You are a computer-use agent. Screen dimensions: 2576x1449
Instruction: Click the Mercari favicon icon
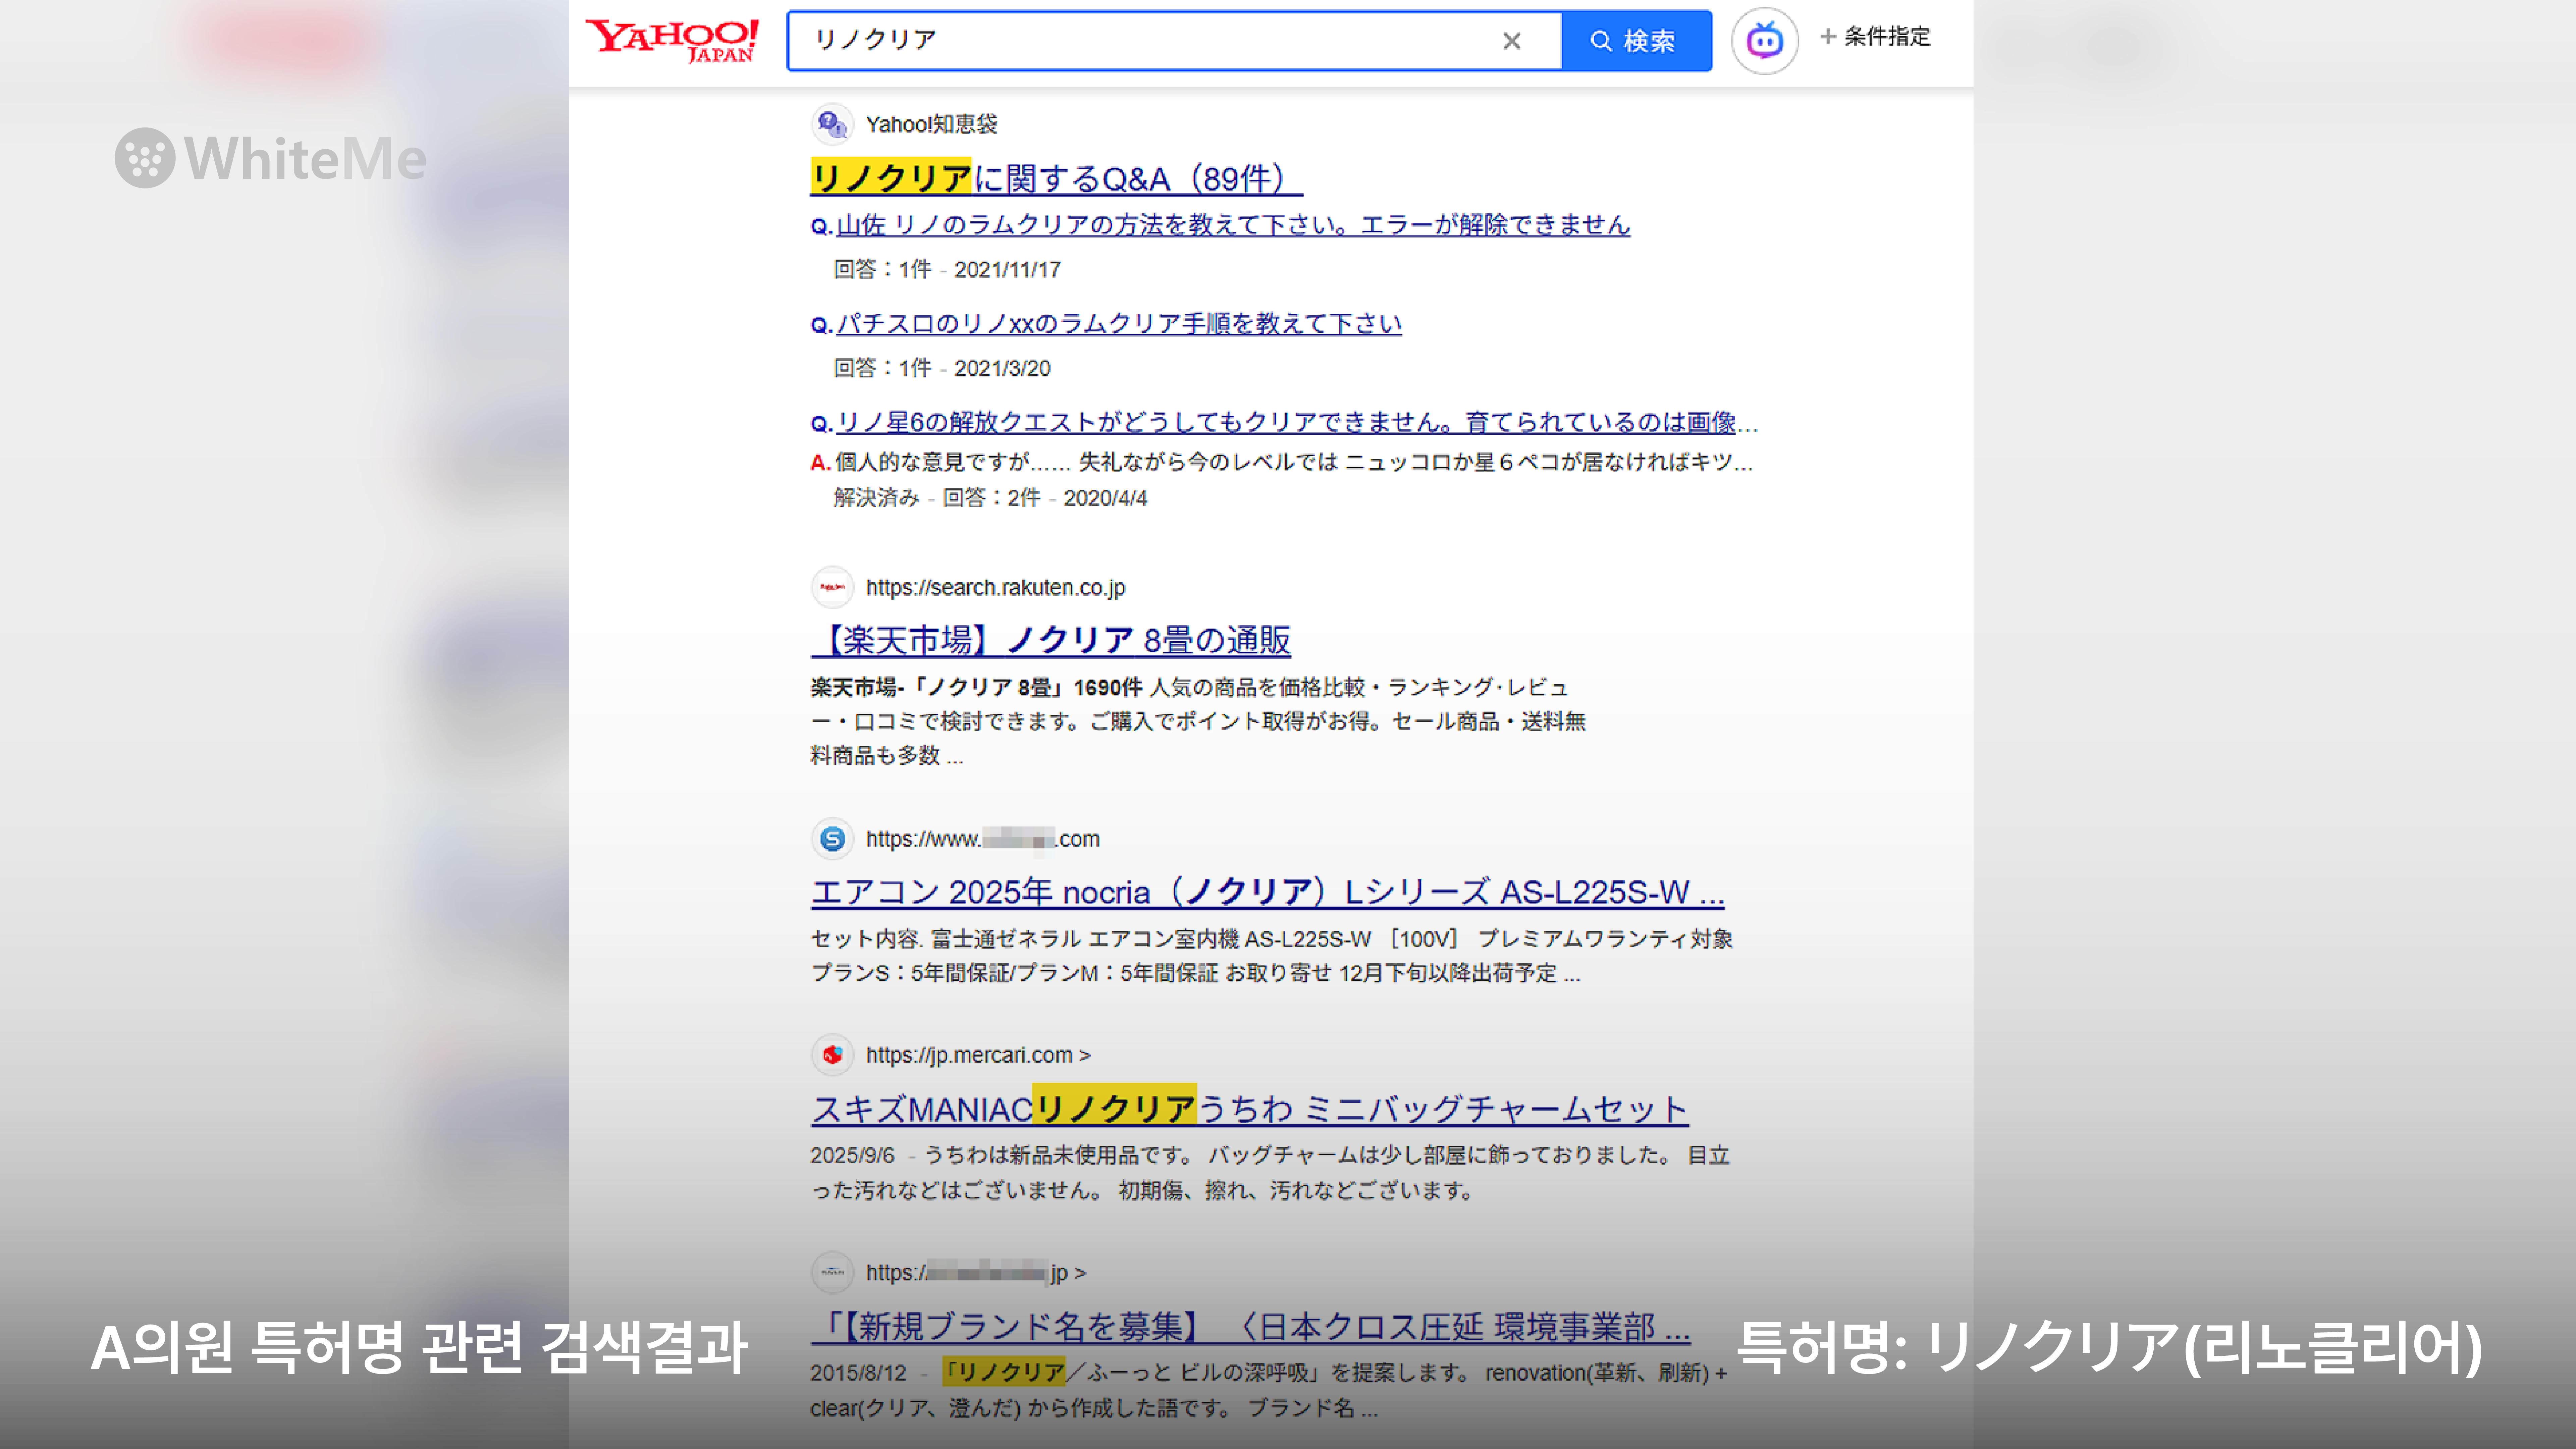[x=832, y=1055]
